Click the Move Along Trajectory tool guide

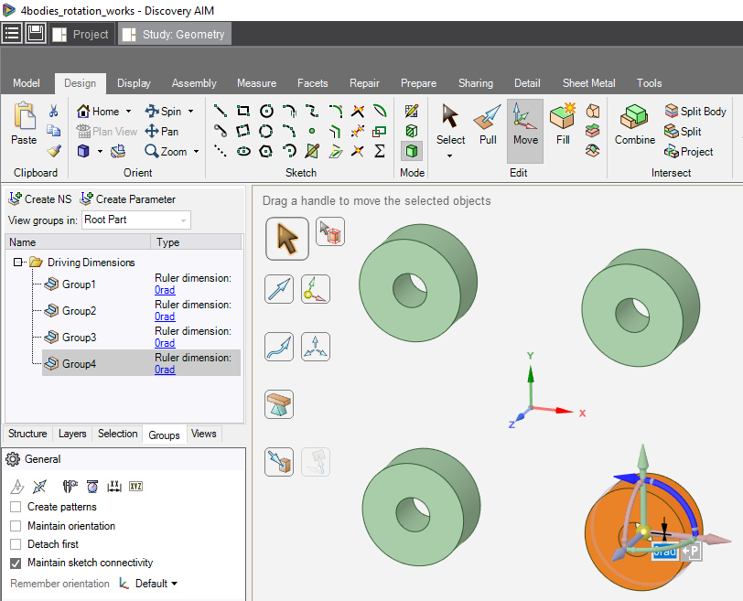click(279, 347)
